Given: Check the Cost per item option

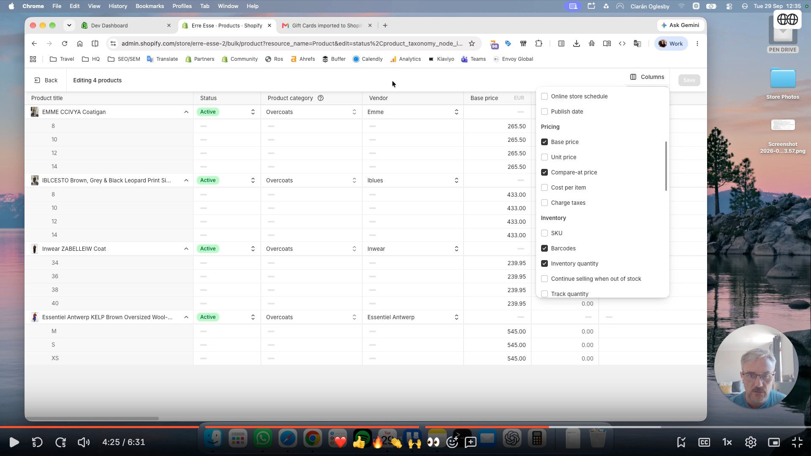Looking at the screenshot, I should [544, 187].
